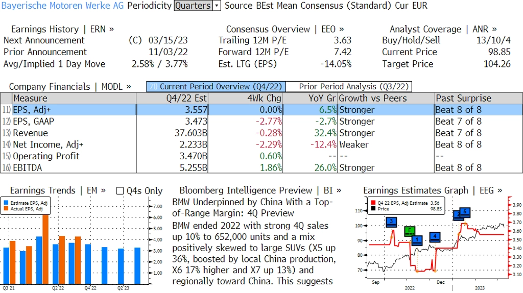Click the Est. LTG (EPS) value -14.05%

pyautogui.click(x=336, y=64)
